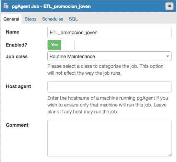This screenshot has width=177, height=162.
Task: Go to the Schedules tab
Action: click(52, 19)
